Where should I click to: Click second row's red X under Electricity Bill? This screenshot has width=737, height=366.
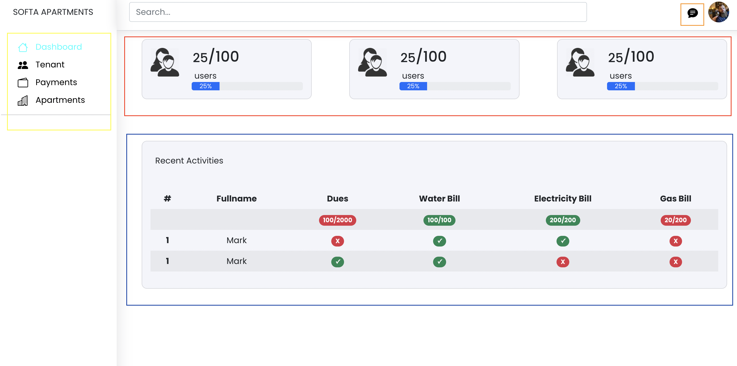tap(563, 262)
